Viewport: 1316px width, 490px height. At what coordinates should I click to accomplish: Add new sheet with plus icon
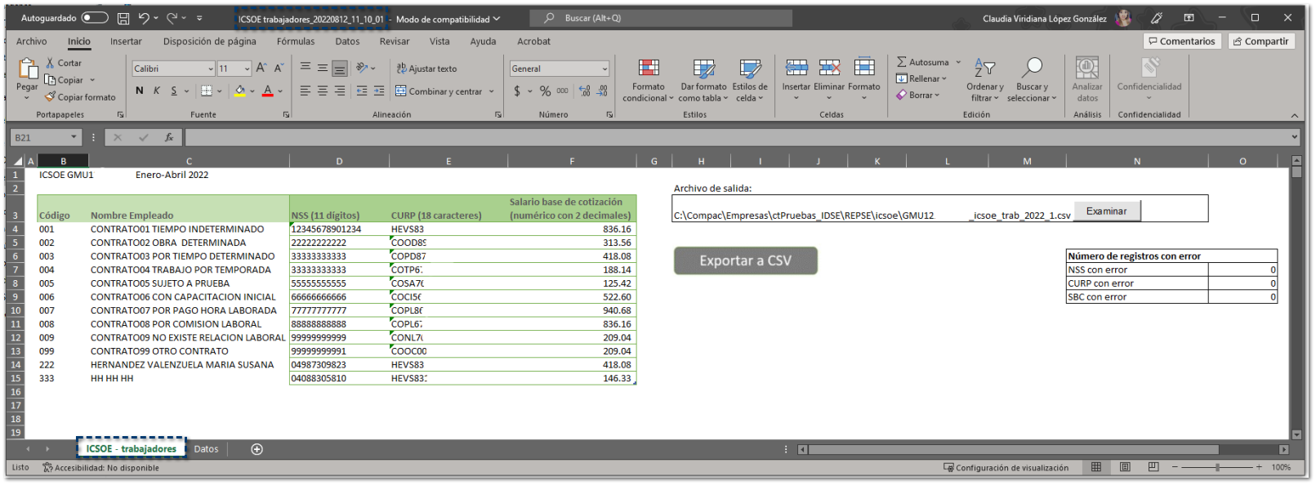coord(257,449)
